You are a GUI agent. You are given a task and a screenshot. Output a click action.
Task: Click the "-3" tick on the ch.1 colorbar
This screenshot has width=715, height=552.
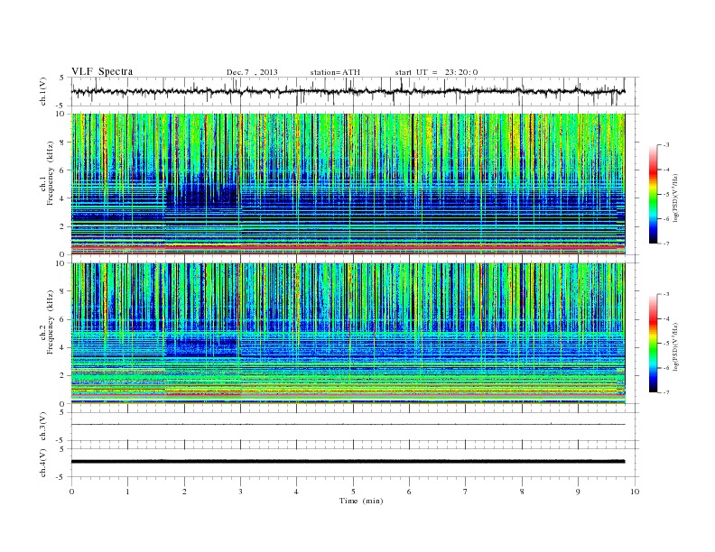665,145
